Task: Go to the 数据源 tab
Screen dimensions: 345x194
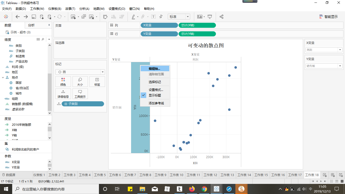Action: point(9,175)
